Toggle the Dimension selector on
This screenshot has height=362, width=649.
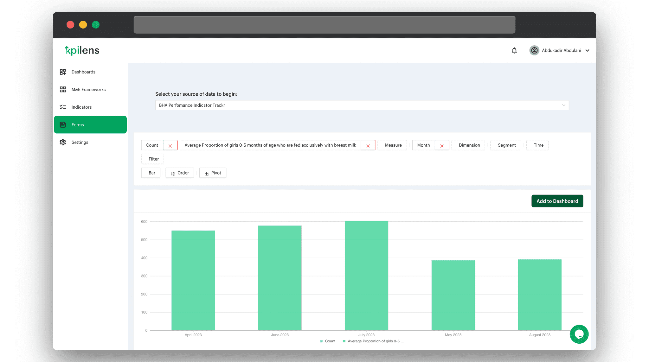click(x=469, y=145)
